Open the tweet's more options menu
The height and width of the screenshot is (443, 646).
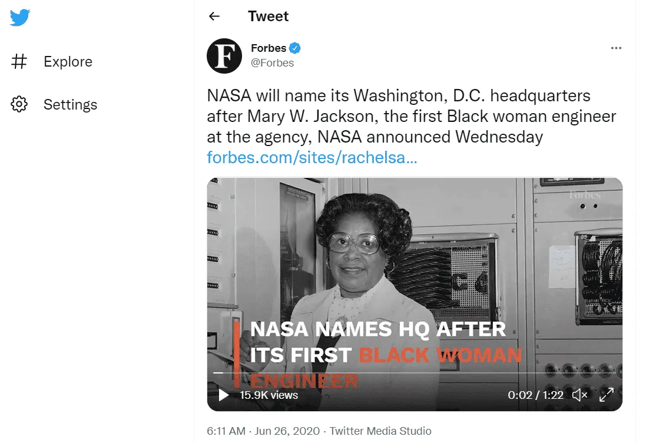tap(616, 48)
